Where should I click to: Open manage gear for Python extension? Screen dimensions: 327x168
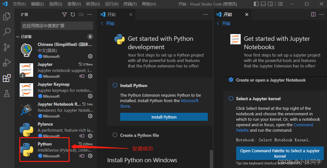pos(90,156)
